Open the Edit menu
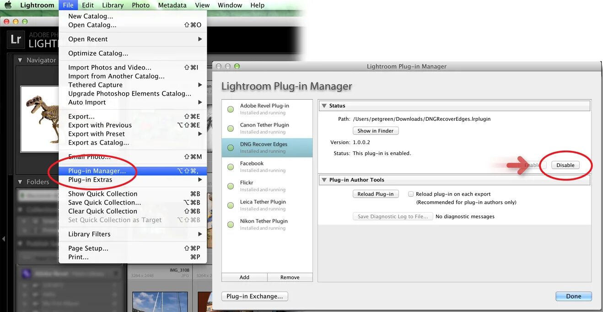Screen dimensions: 603x312 [88, 5]
